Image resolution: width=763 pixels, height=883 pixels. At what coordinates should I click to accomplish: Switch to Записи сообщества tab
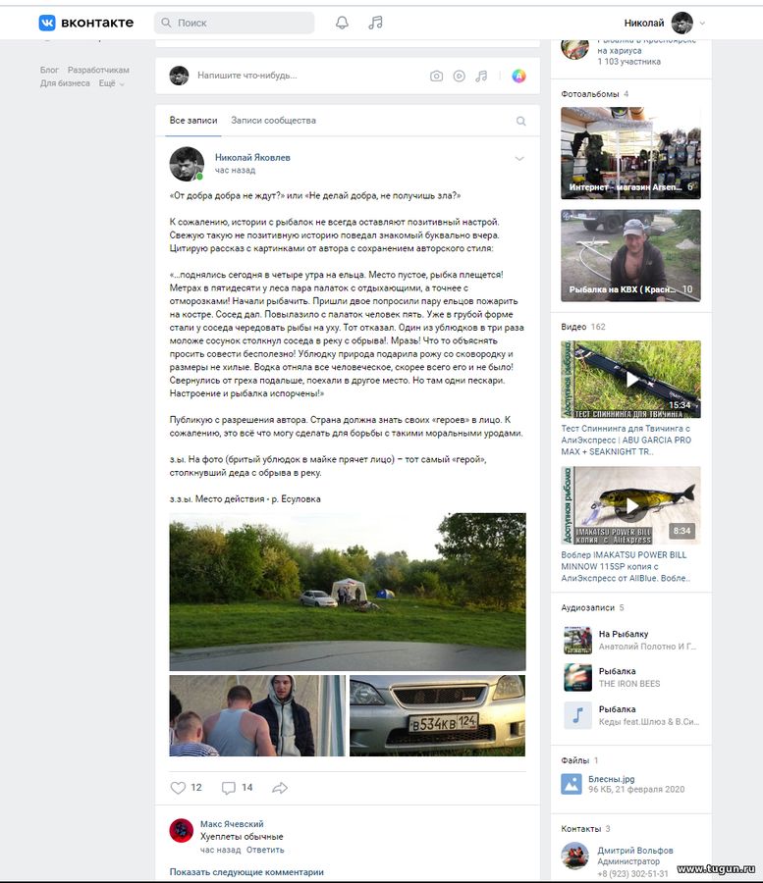273,121
